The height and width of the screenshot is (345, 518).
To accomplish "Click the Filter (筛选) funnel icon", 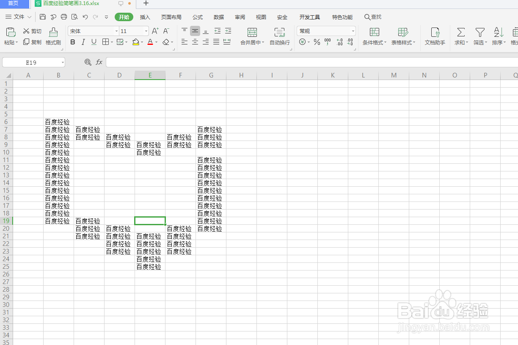I will (x=479, y=32).
